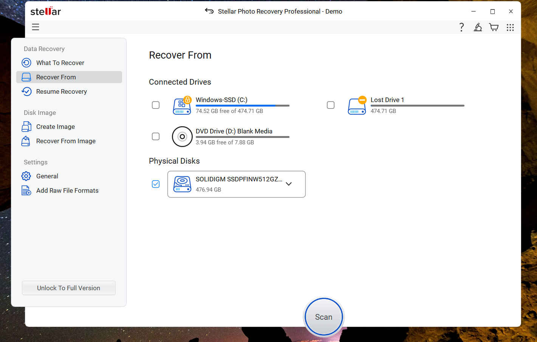Click the 74.52 GB free of 474.71 GB text

(x=229, y=111)
